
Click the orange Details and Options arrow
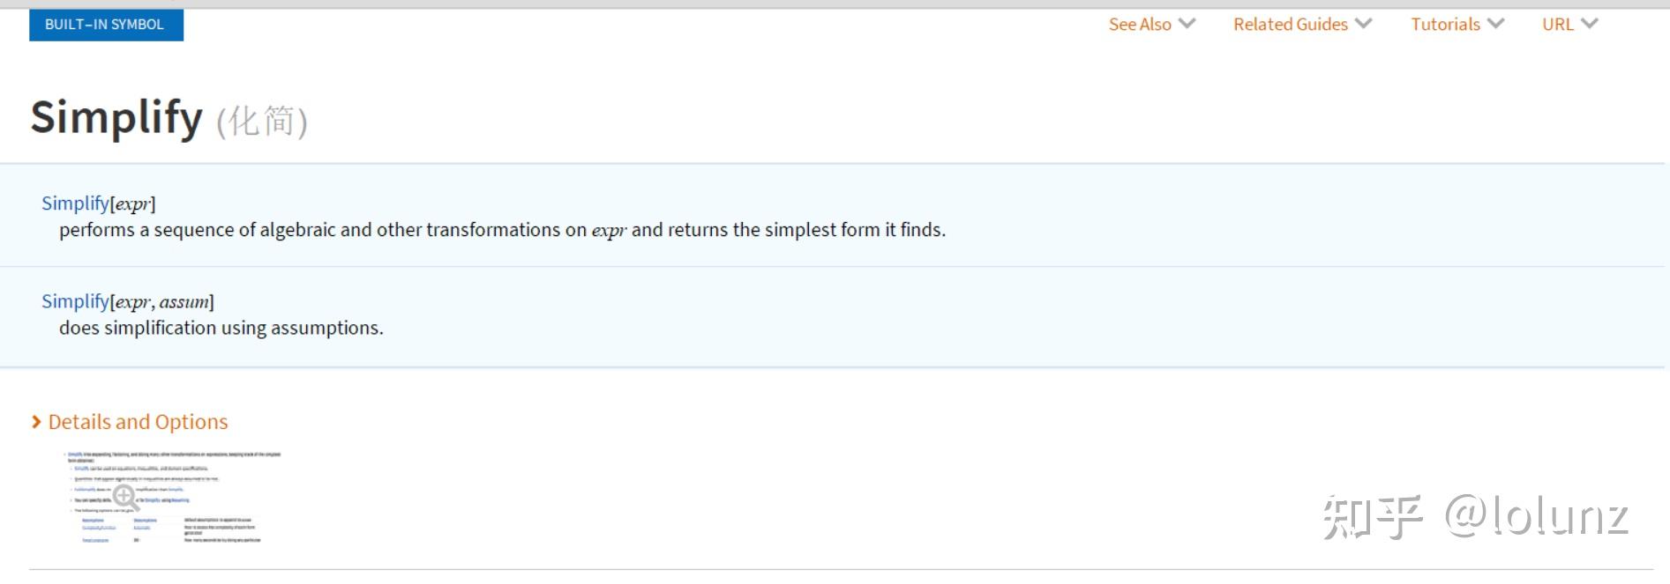(36, 422)
